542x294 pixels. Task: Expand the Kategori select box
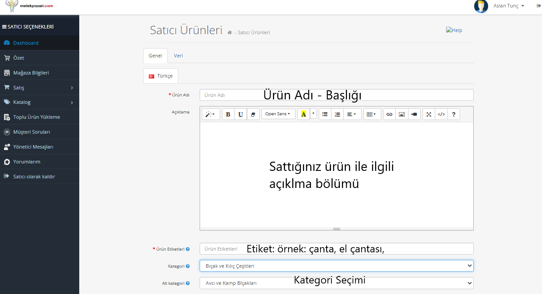pyautogui.click(x=336, y=266)
